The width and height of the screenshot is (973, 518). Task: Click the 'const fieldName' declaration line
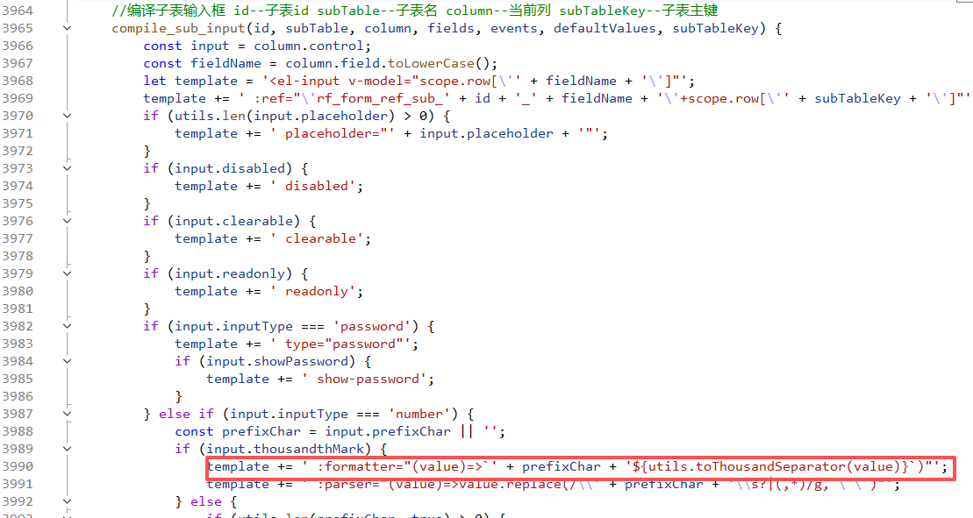(x=320, y=63)
